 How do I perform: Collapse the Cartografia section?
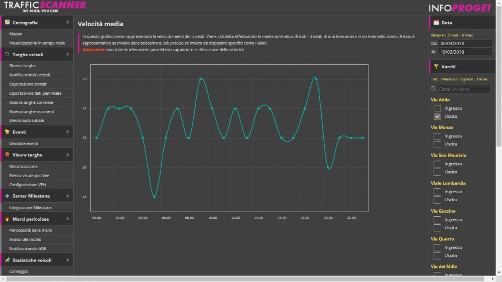pos(67,23)
